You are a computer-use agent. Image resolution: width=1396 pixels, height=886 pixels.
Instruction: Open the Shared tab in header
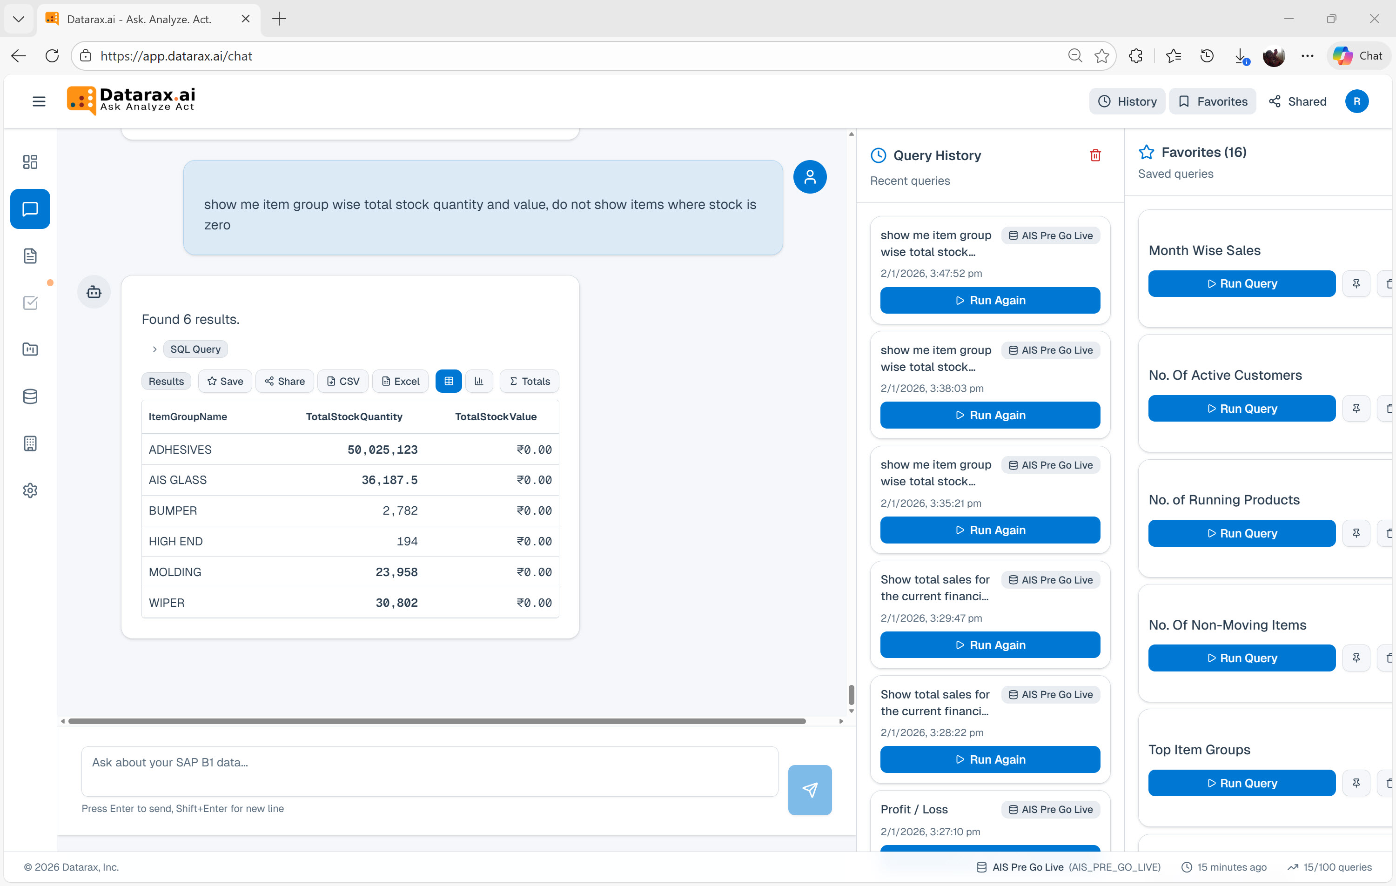tap(1297, 101)
